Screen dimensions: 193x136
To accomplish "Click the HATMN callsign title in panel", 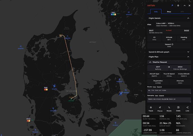I will 151,6.
